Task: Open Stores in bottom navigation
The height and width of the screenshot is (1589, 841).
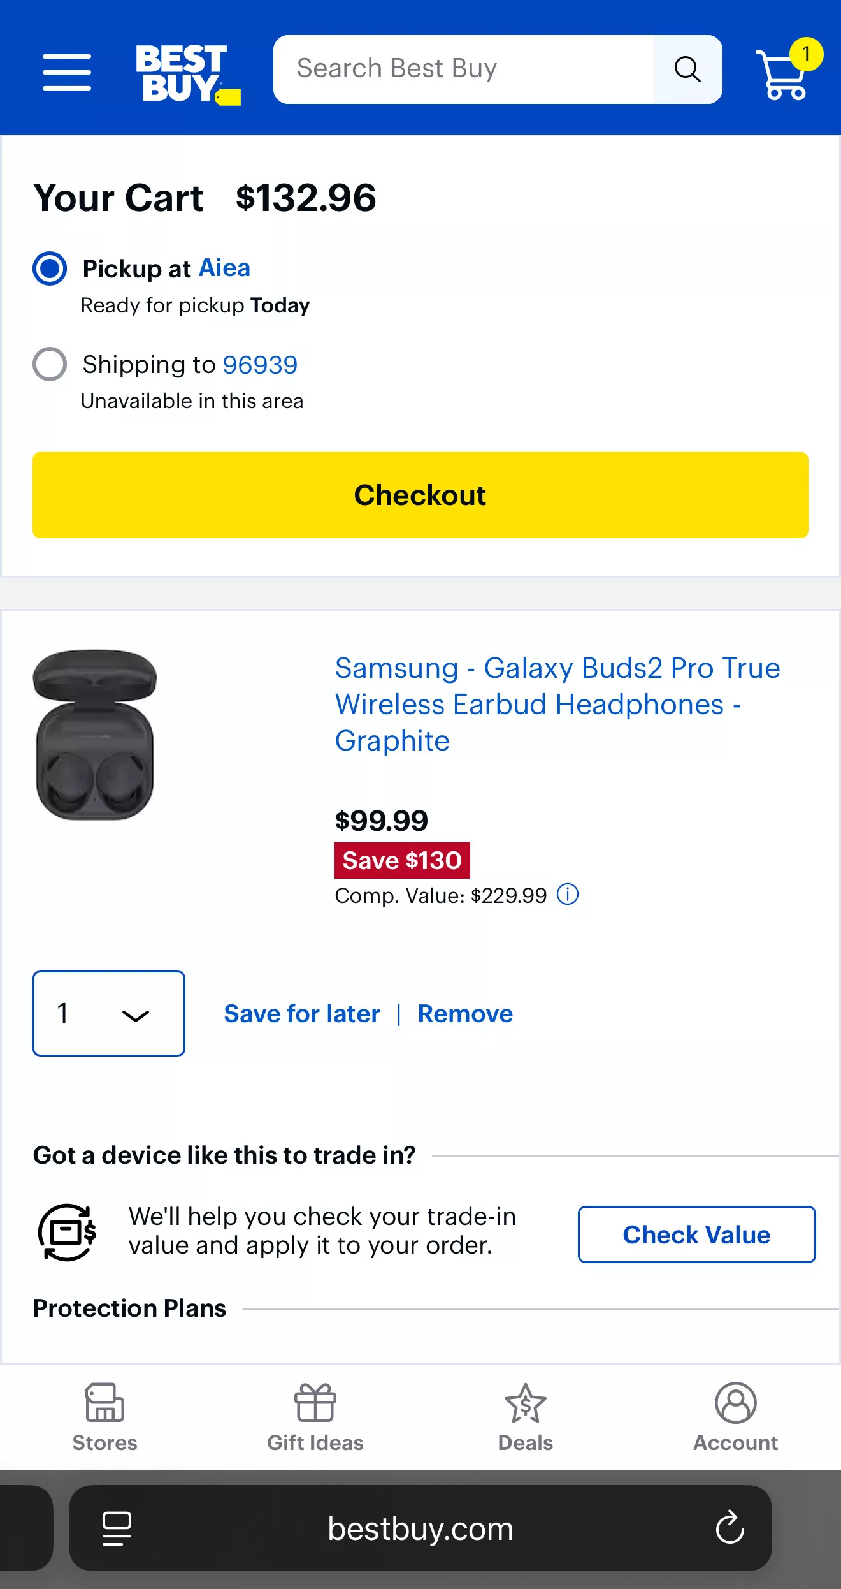Action: point(104,1419)
